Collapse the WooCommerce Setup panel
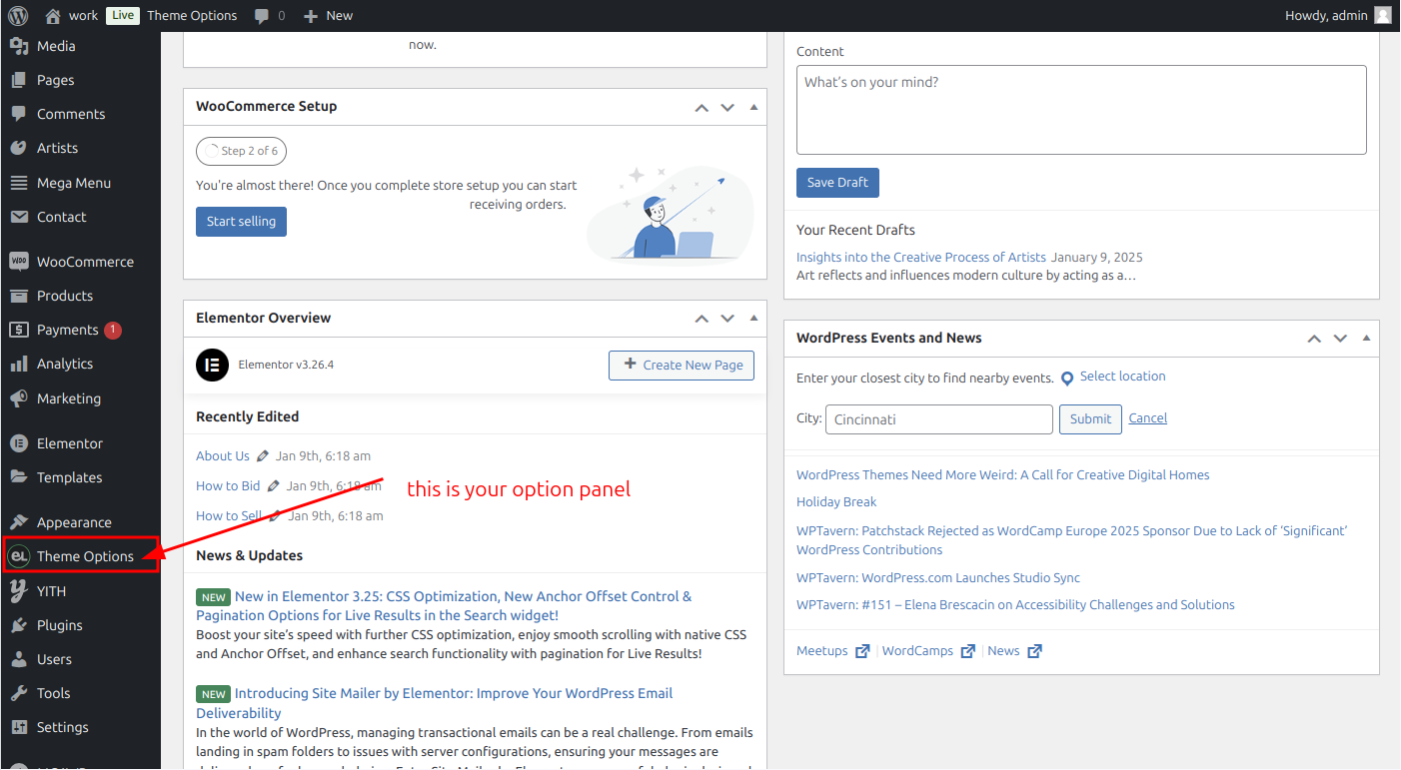 [753, 107]
